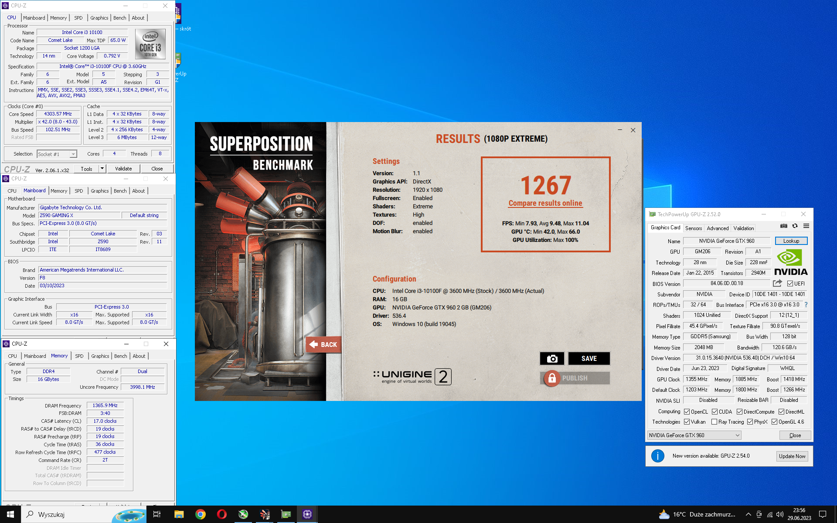Click the SAVE button in Superposition
837x523 pixels.
[589, 358]
